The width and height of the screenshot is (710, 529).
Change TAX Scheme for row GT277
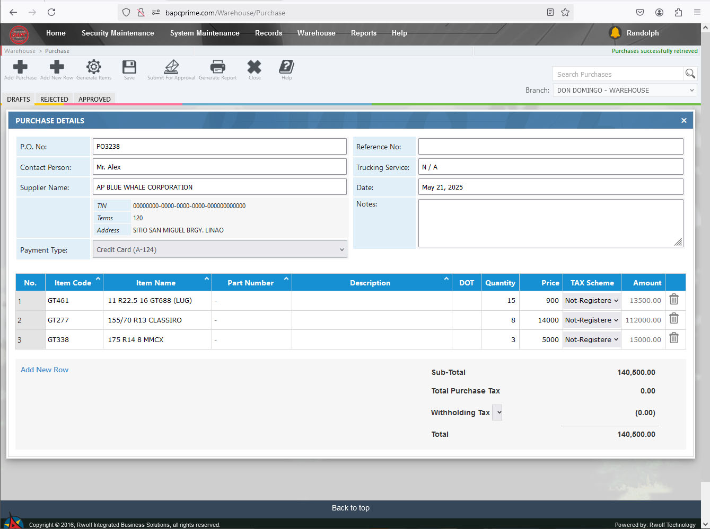coord(591,320)
